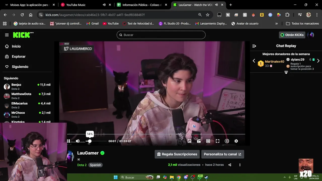Image resolution: width=322 pixels, height=181 pixels.
Task: Open File Explorer from taskbar
Action: [x=172, y=177]
